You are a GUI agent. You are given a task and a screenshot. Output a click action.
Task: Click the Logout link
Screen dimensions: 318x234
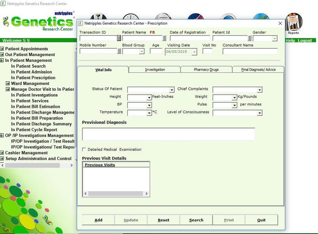(x=305, y=40)
